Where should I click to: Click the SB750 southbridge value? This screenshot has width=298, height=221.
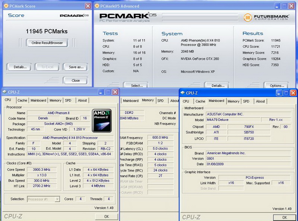coord(249,132)
